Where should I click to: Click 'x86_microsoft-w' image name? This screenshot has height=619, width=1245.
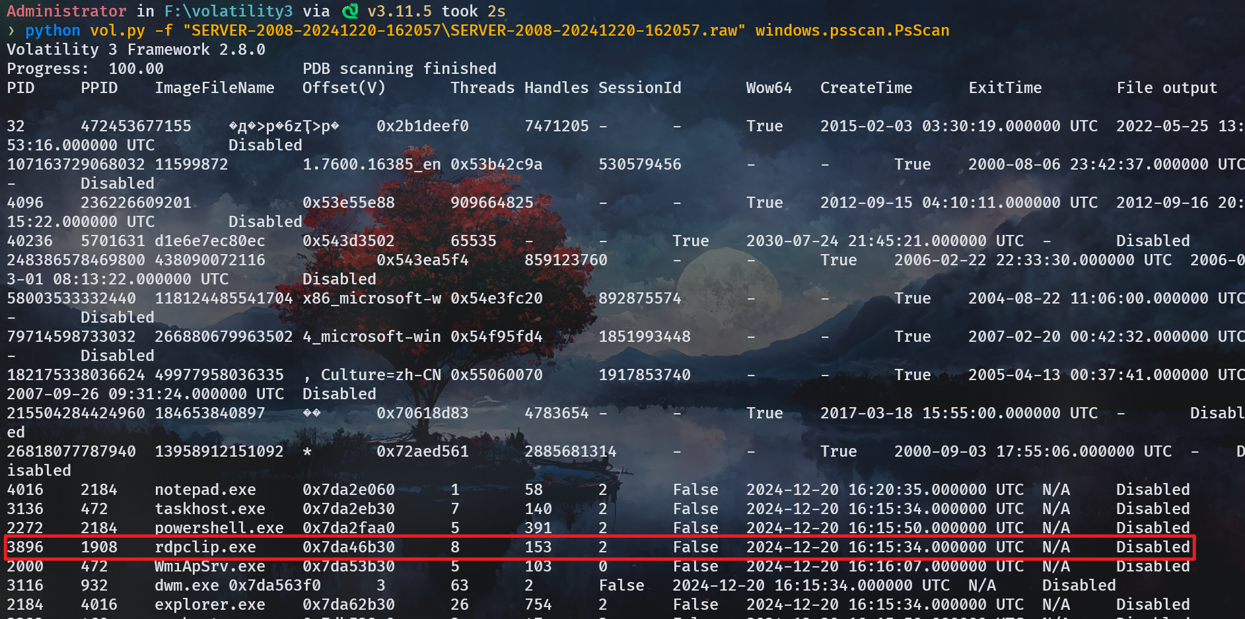pyautogui.click(x=372, y=298)
